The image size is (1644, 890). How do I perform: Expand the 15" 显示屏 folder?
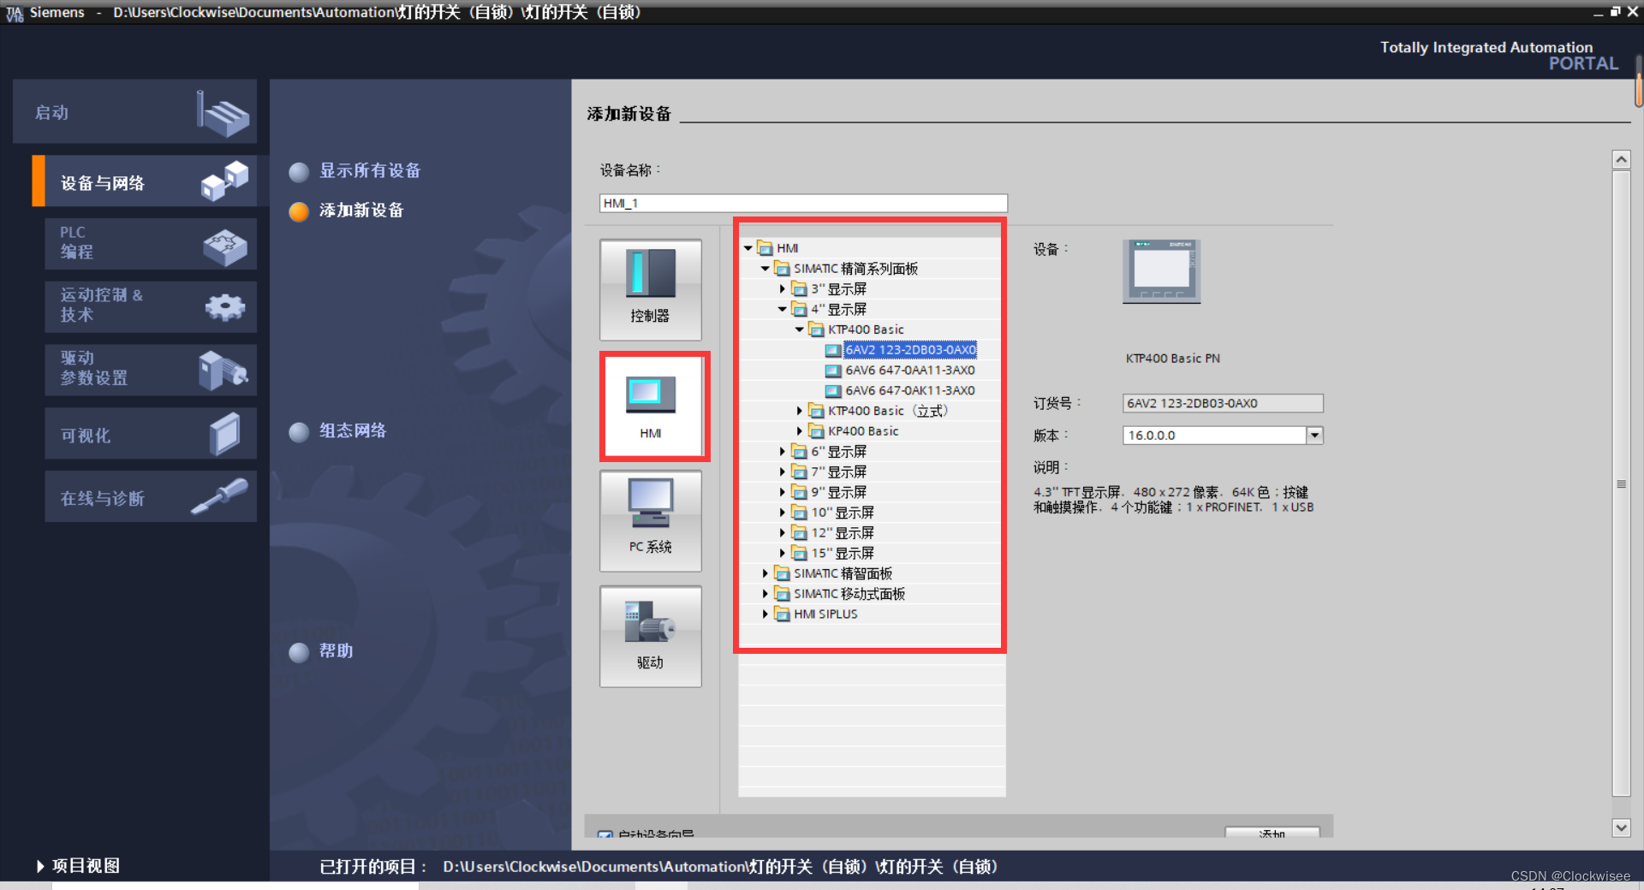783,553
